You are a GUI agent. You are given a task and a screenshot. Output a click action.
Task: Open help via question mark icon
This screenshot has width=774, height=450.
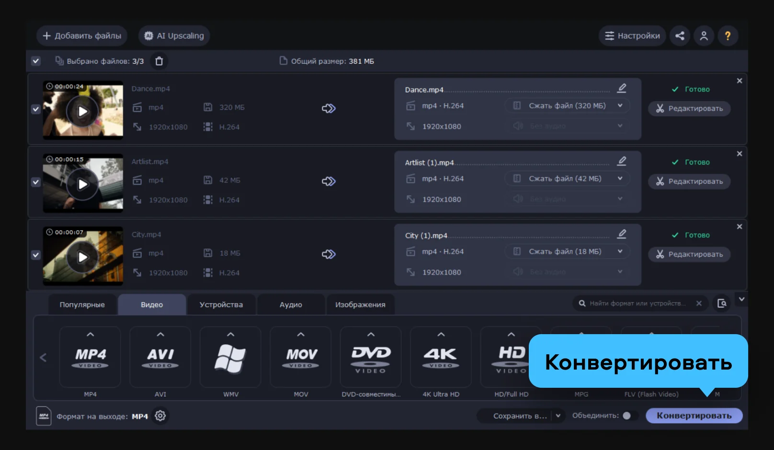coord(728,36)
